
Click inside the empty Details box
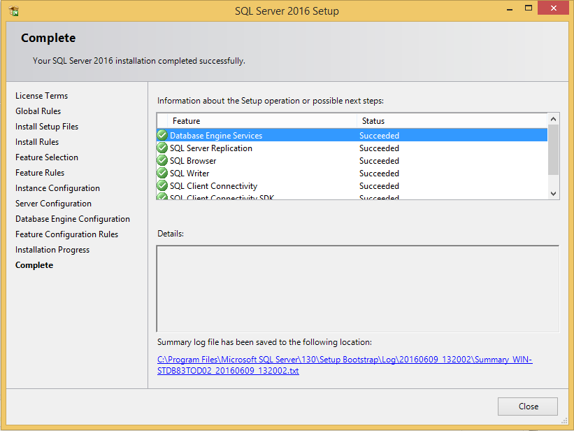coord(358,289)
